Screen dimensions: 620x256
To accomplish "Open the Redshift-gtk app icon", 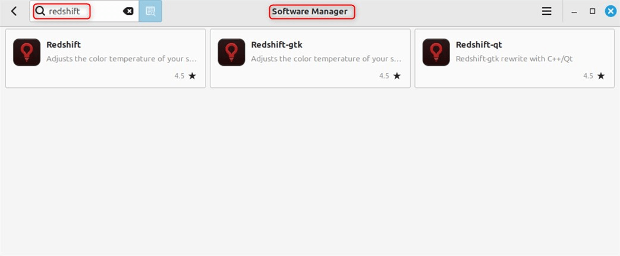I will pyautogui.click(x=231, y=52).
